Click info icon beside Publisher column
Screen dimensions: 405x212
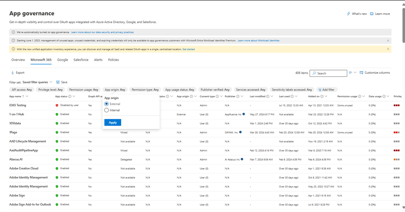[x=238, y=96]
